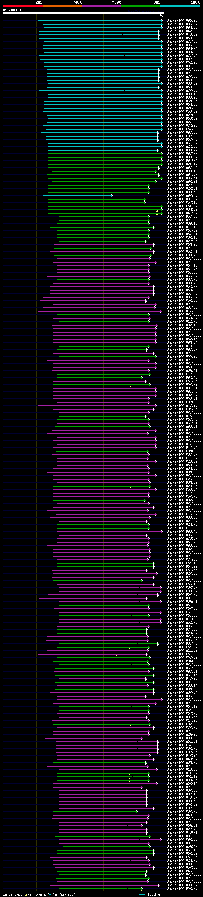This screenshot has height=897, width=203.
Task: Click label UniRef100_Q15PF9
Action: (x=182, y=416)
